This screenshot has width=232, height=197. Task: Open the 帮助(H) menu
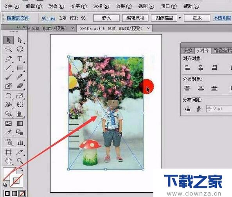(191, 6)
